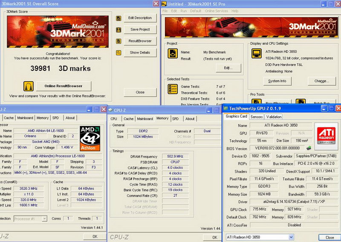Open the Help menu in 3DMark Pro
Viewport: 341px width, 242px height.
pos(235,11)
